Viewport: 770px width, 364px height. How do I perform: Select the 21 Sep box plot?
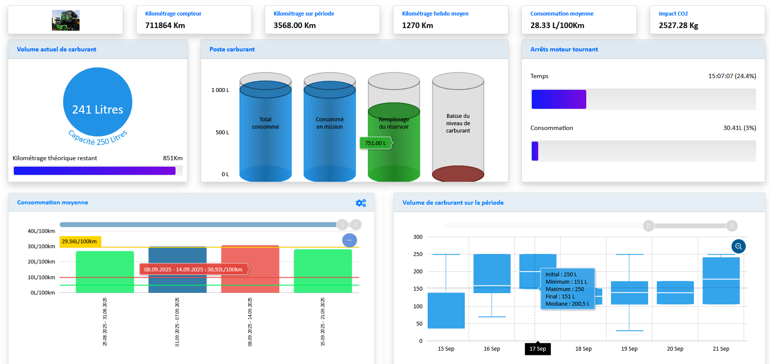(x=721, y=281)
